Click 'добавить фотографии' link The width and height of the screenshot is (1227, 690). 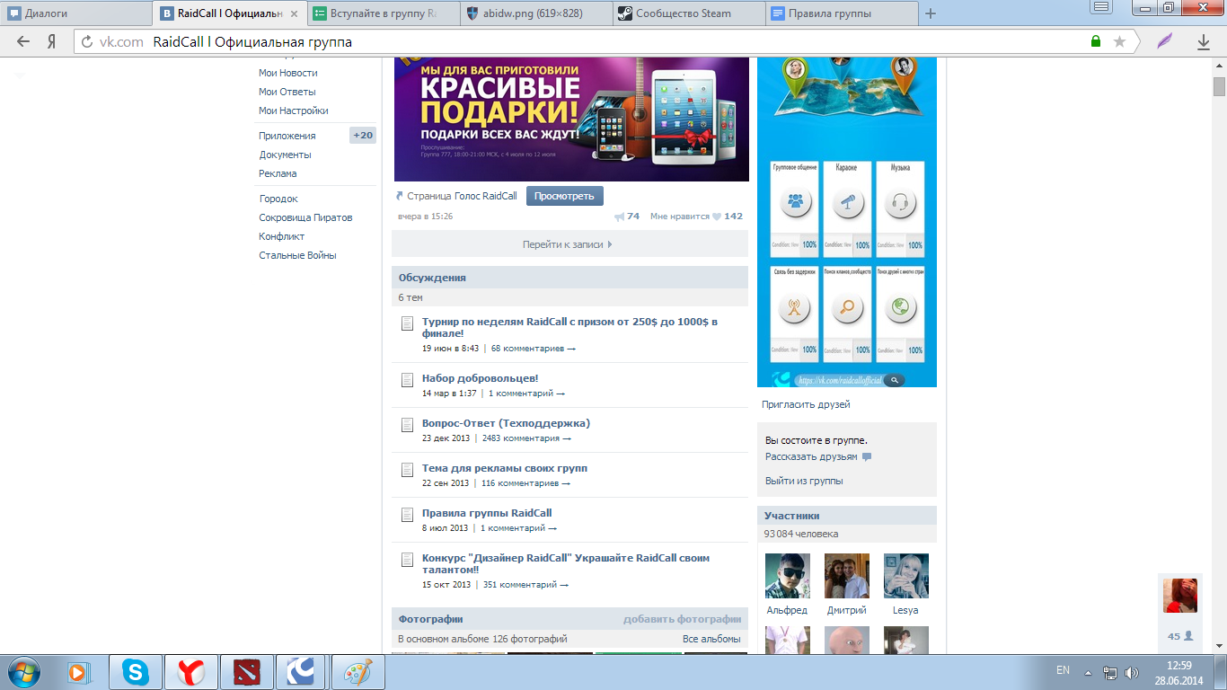683,619
